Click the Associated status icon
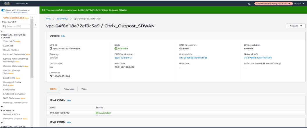 click(x=97, y=113)
